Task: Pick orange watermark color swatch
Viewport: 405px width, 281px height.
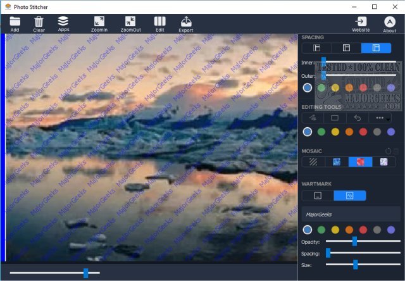Action: coord(349,230)
